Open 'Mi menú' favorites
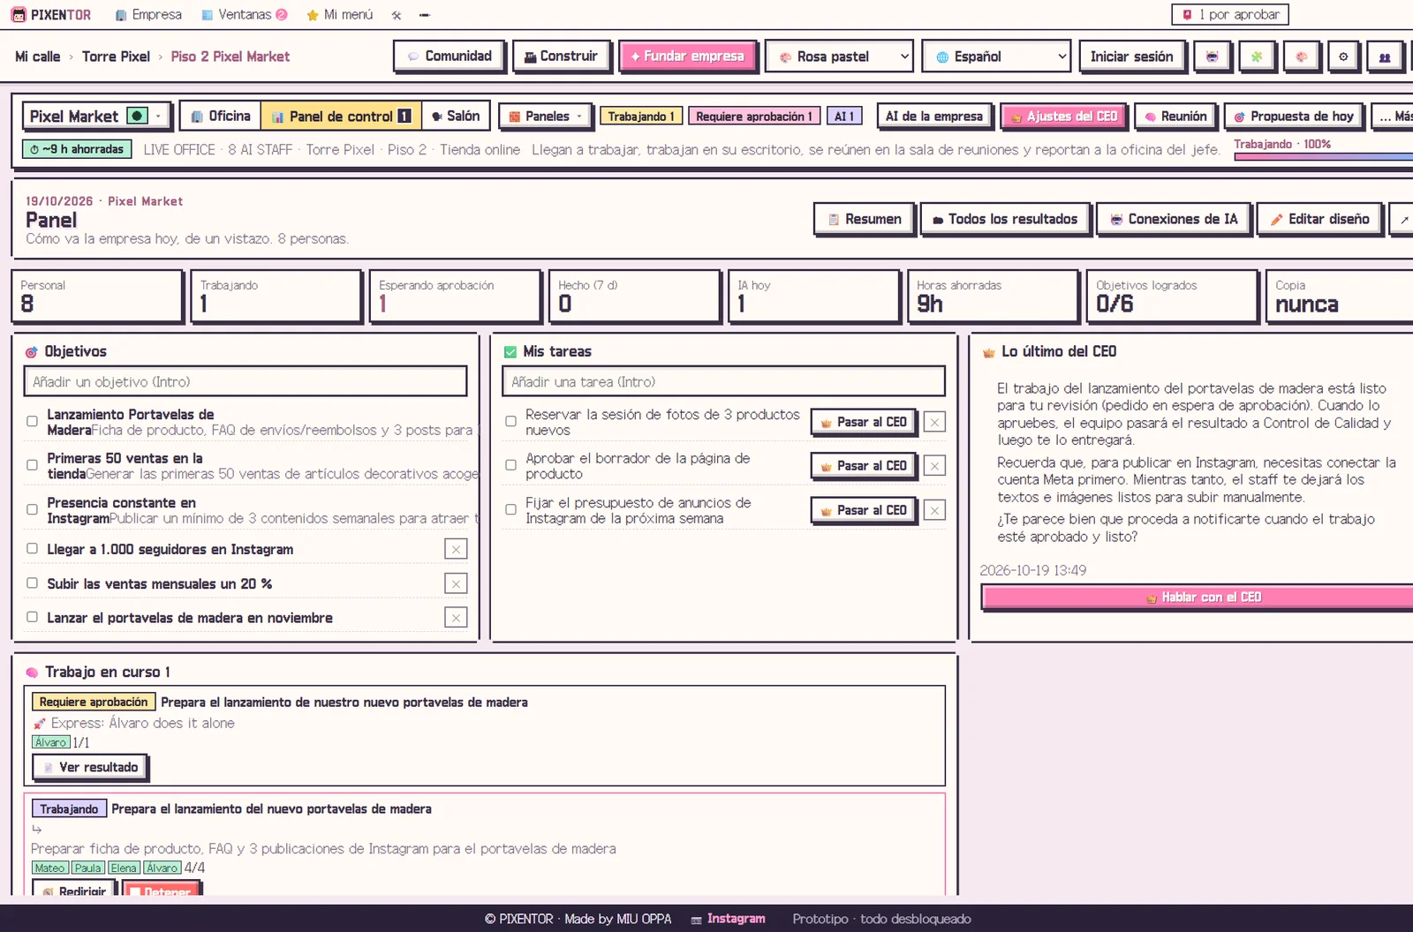This screenshot has width=1413, height=932. [x=339, y=15]
